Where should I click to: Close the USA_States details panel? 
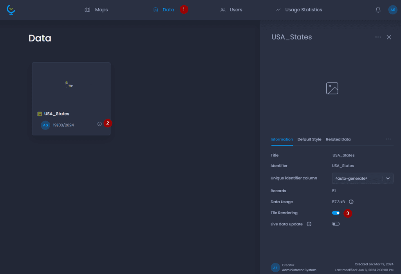(389, 37)
